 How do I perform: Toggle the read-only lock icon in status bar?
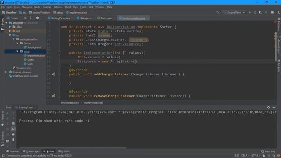point(263,156)
